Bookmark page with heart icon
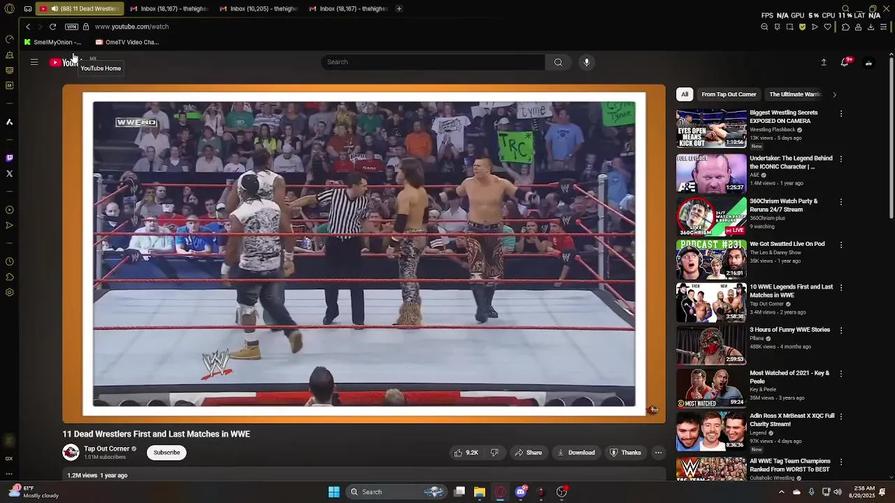The image size is (895, 503). (827, 27)
